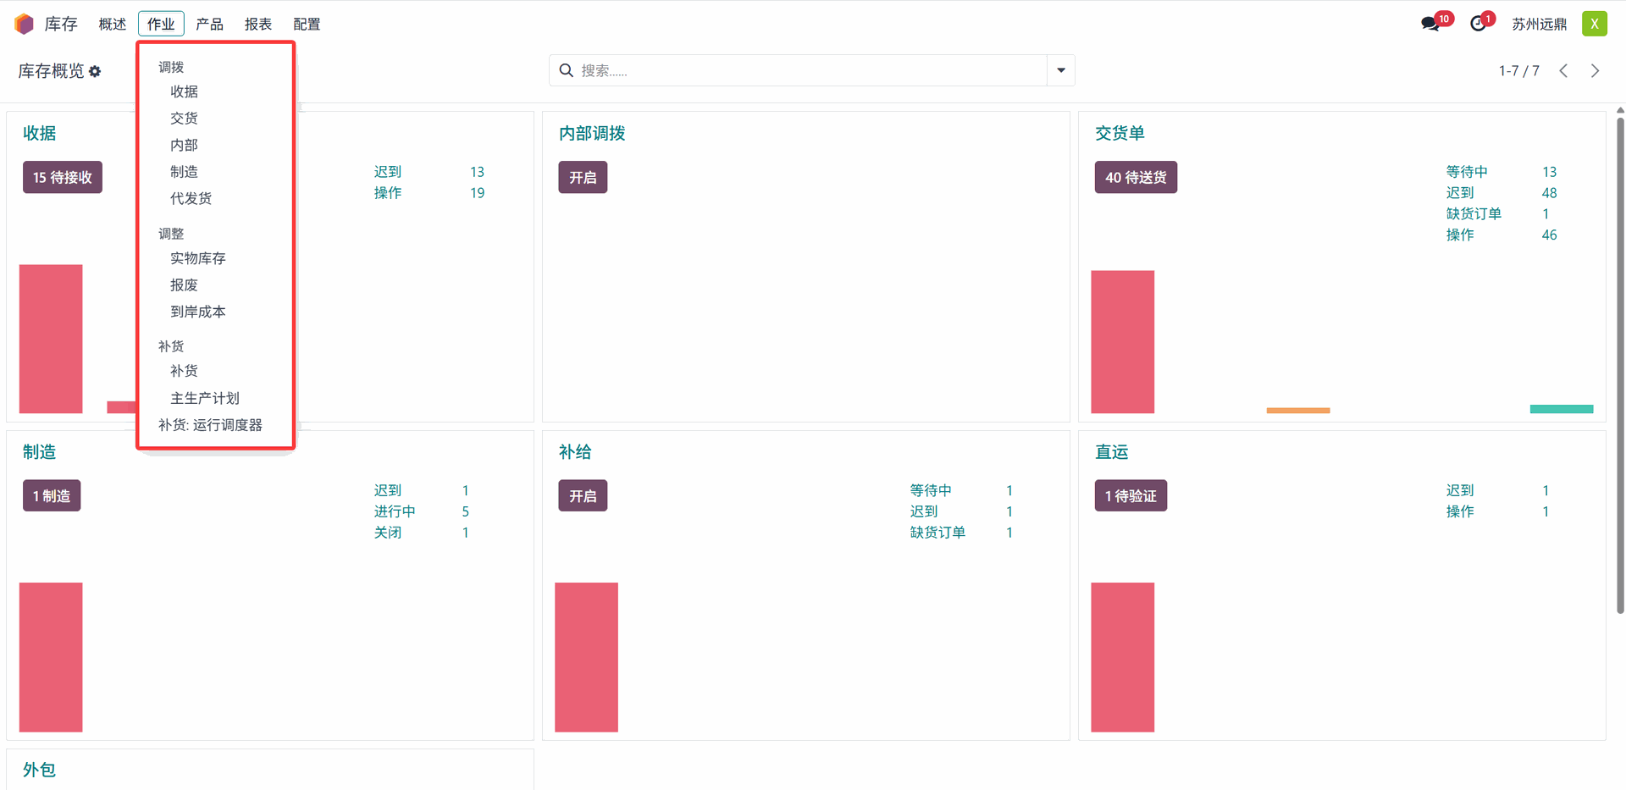The width and height of the screenshot is (1626, 790).
Task: Open the activities clock icon
Action: coord(1478,24)
